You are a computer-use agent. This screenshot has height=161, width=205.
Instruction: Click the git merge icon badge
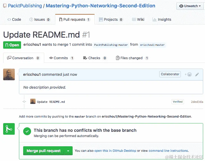[9, 129]
